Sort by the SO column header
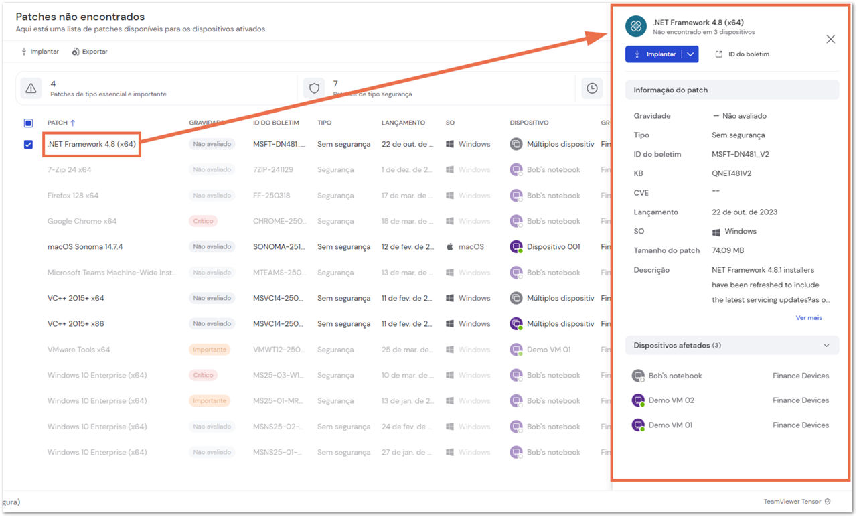The image size is (857, 517). (x=450, y=123)
